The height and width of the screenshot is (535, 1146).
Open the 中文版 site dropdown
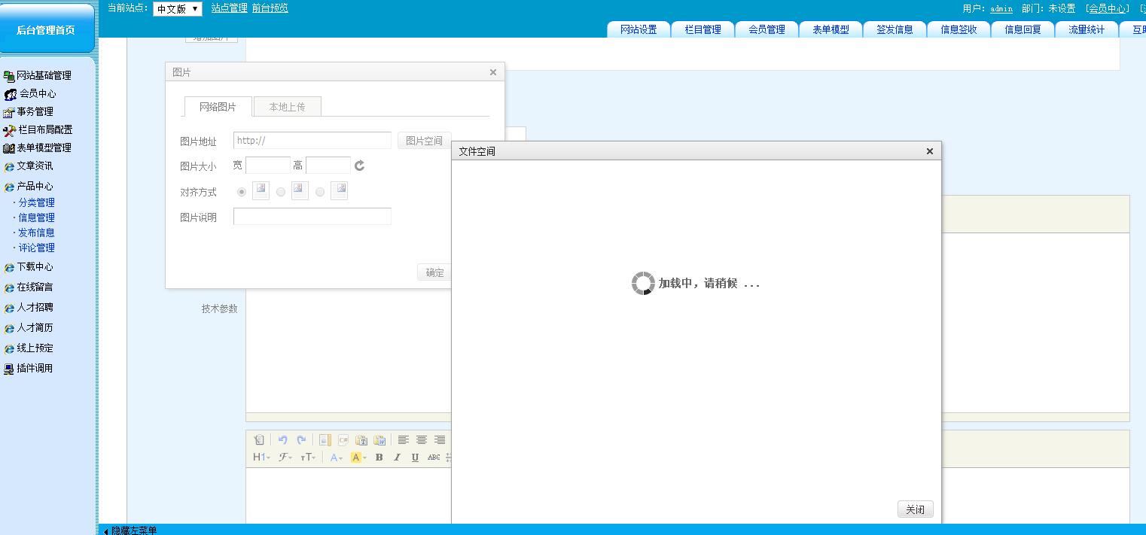coord(178,9)
